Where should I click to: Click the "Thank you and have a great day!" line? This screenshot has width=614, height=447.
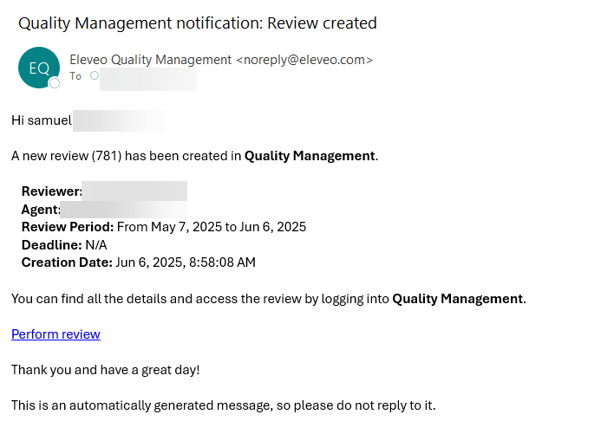point(105,370)
